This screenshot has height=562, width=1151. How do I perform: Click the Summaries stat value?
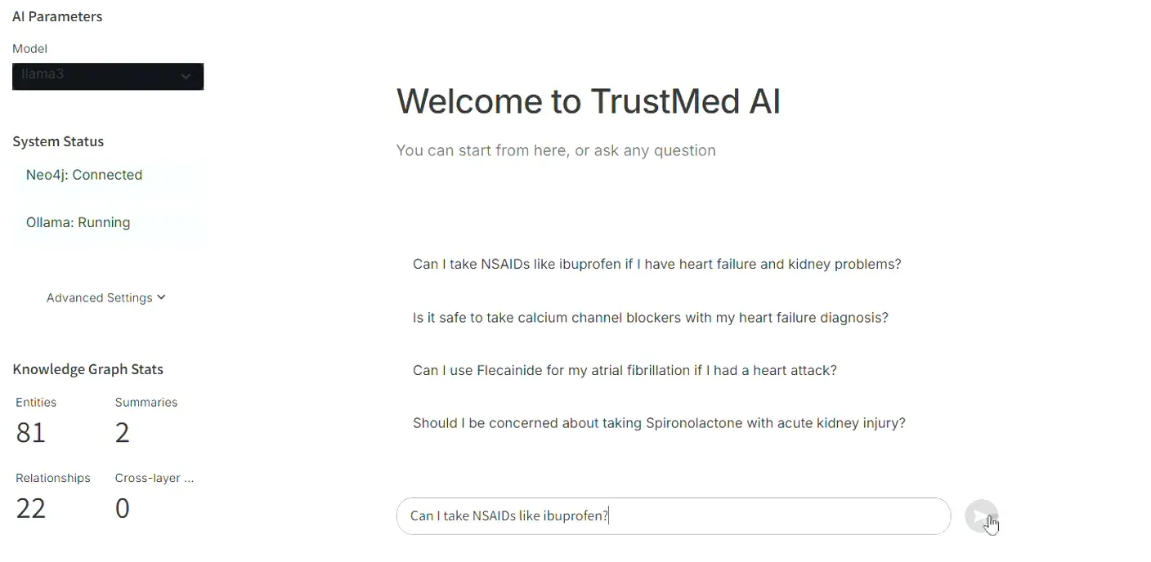tap(123, 432)
